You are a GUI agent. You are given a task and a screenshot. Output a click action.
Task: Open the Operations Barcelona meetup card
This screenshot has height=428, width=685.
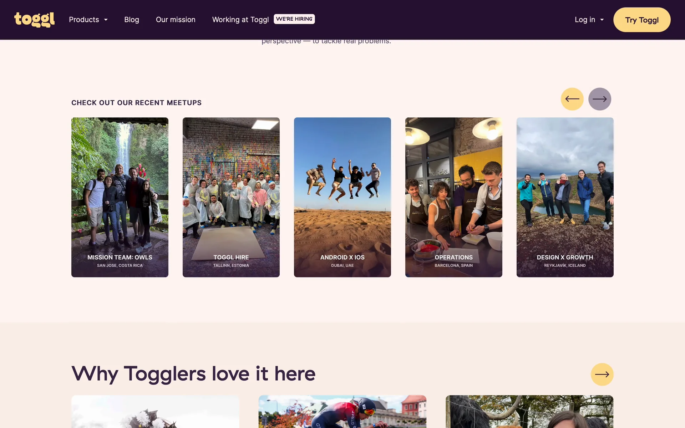click(x=454, y=197)
